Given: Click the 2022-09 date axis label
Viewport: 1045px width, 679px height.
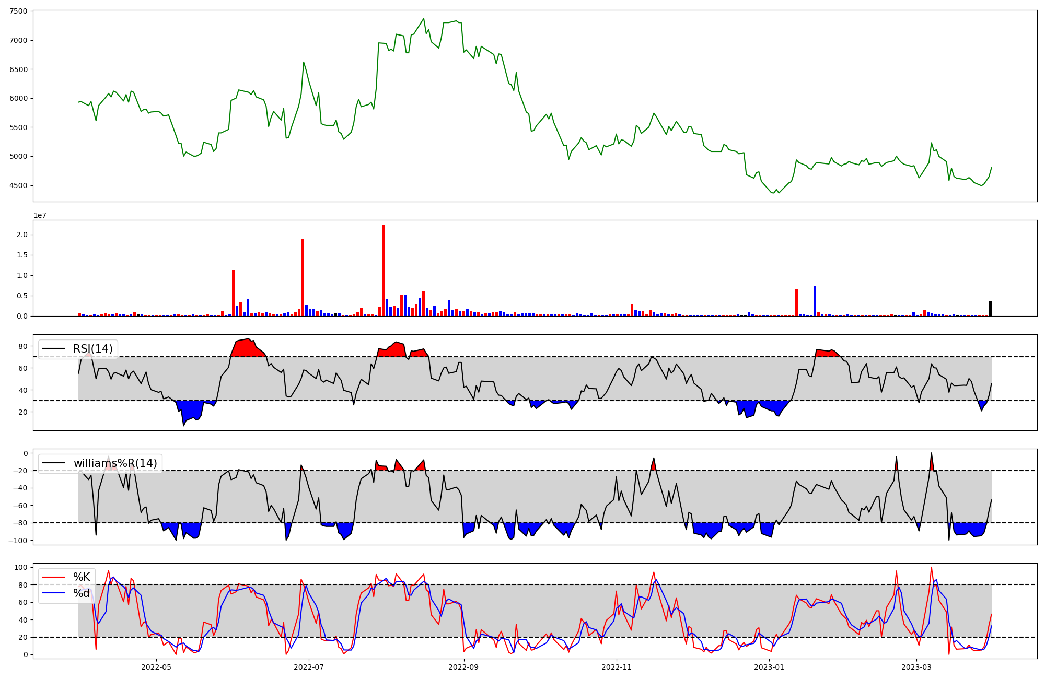Looking at the screenshot, I should pyautogui.click(x=464, y=667).
